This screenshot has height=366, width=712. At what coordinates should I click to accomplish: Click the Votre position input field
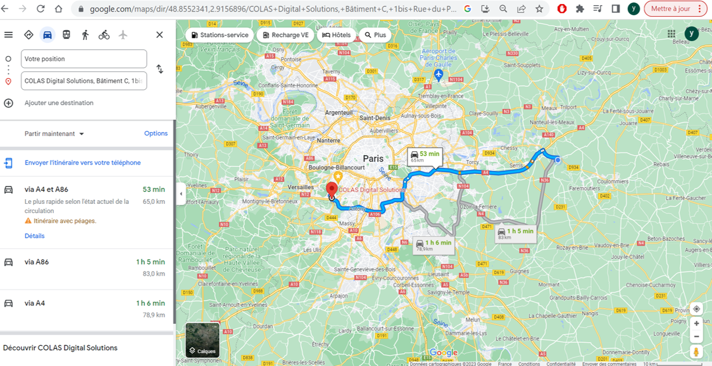click(x=83, y=59)
